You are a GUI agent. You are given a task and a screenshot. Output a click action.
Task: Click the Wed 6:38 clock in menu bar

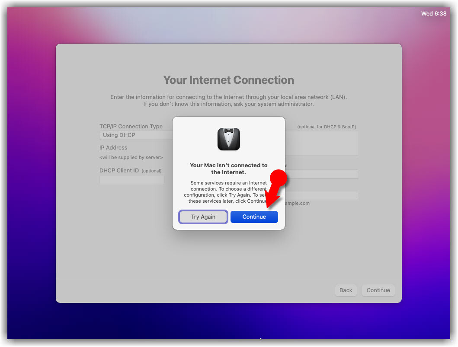coord(434,13)
